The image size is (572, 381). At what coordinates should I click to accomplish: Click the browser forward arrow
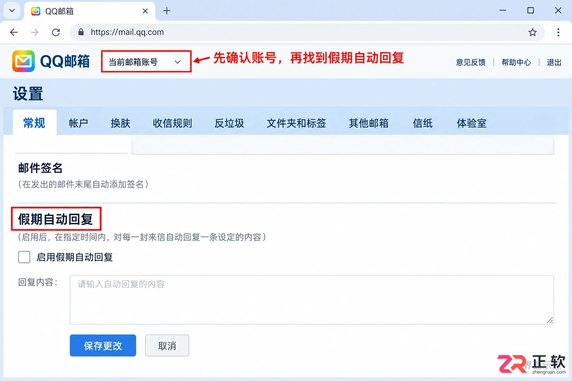35,32
